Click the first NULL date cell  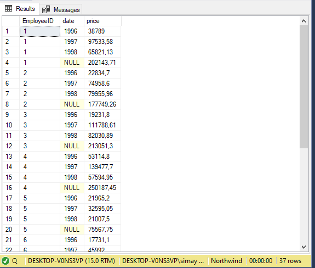coord(72,63)
